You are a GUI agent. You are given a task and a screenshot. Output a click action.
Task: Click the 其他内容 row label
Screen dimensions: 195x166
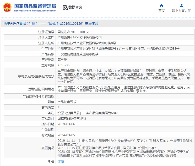pos(48,107)
